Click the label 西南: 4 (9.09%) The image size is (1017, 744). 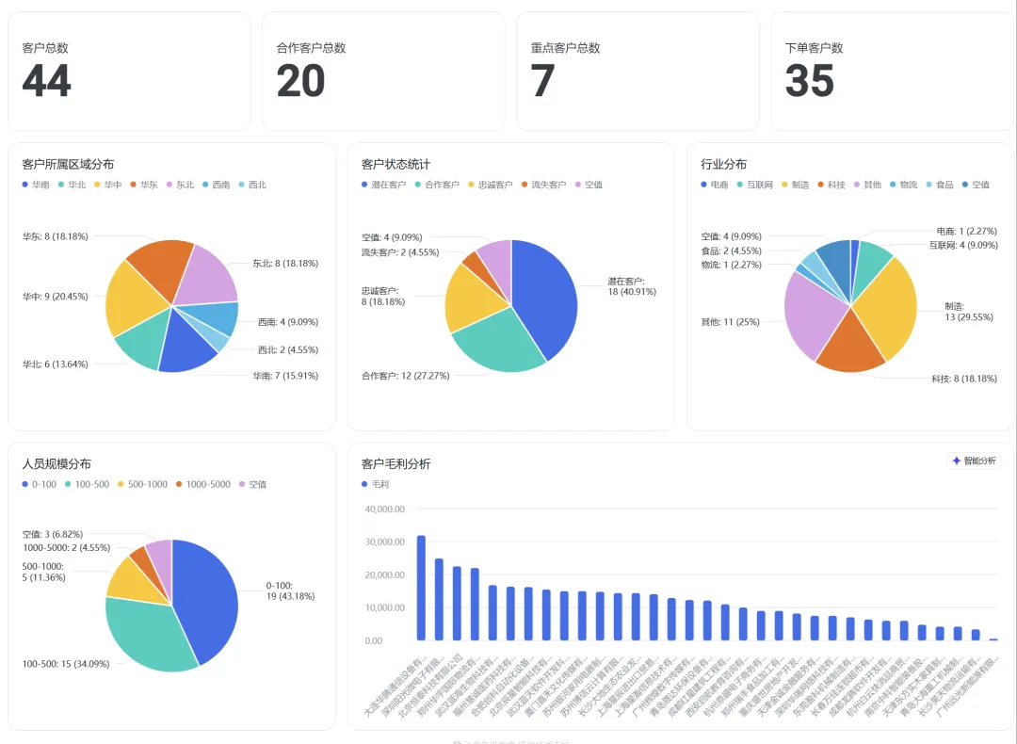288,322
